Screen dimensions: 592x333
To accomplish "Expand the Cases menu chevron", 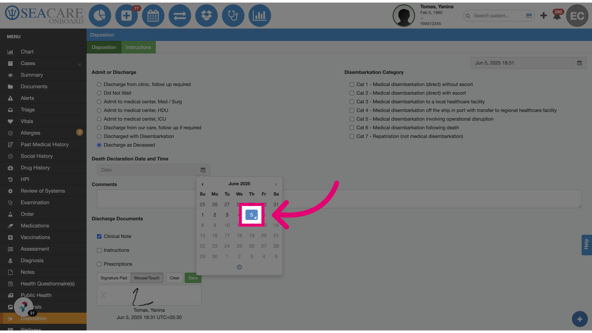I will click(x=80, y=64).
